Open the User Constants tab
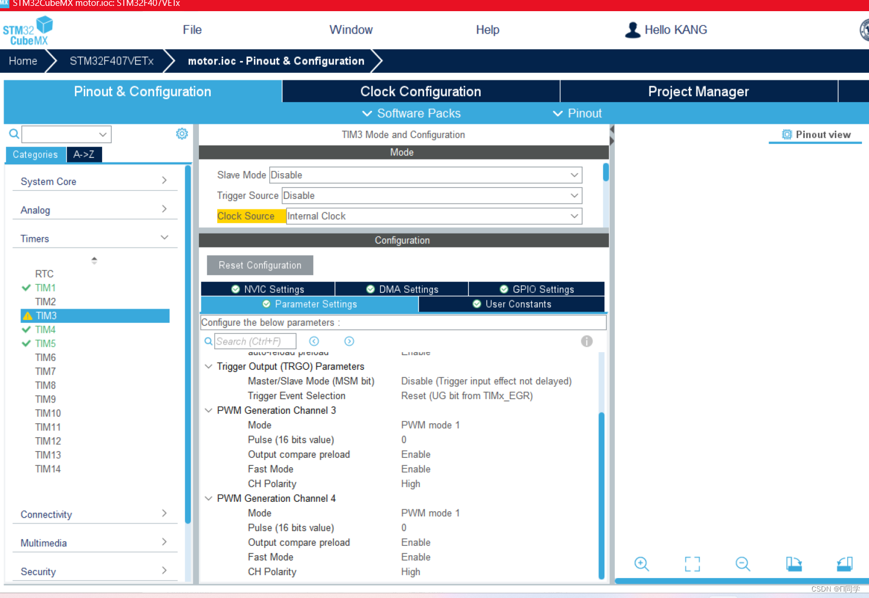Image resolution: width=869 pixels, height=598 pixels. tap(512, 304)
